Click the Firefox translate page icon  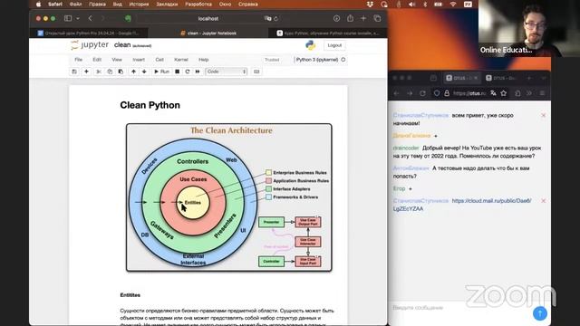(x=493, y=93)
